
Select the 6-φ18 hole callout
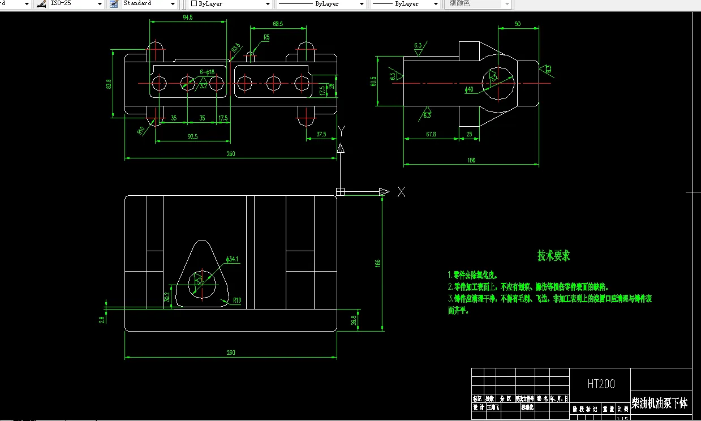coord(207,72)
